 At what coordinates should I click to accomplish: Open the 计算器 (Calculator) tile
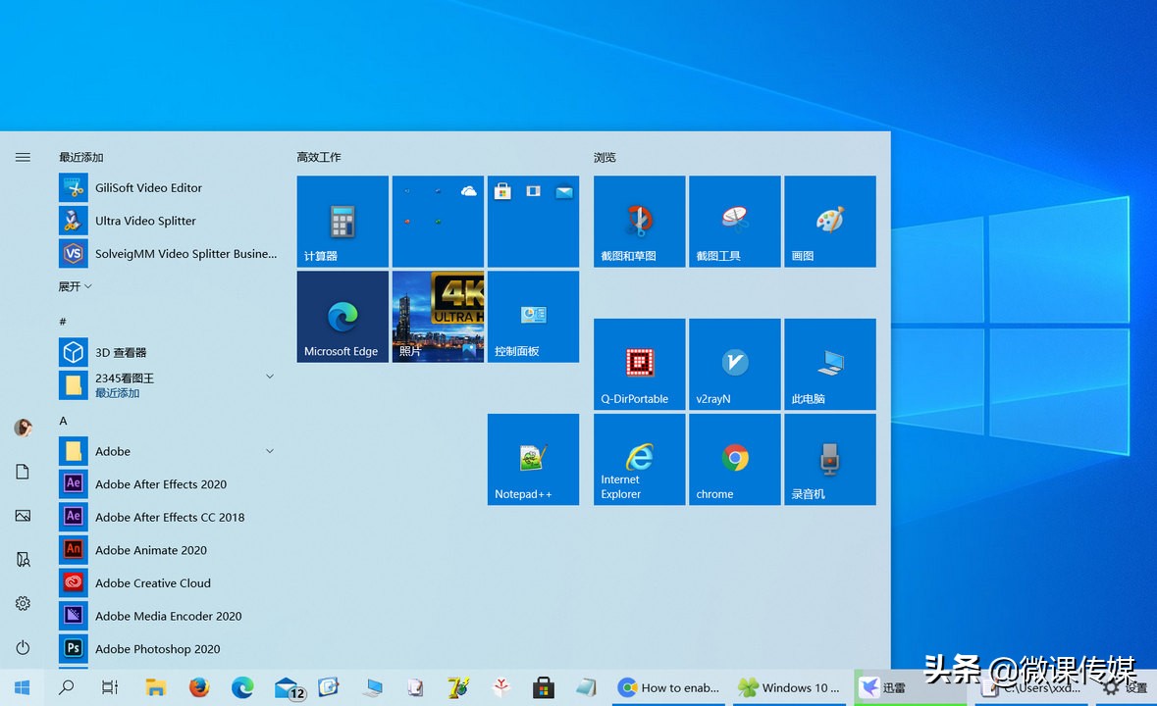342,221
